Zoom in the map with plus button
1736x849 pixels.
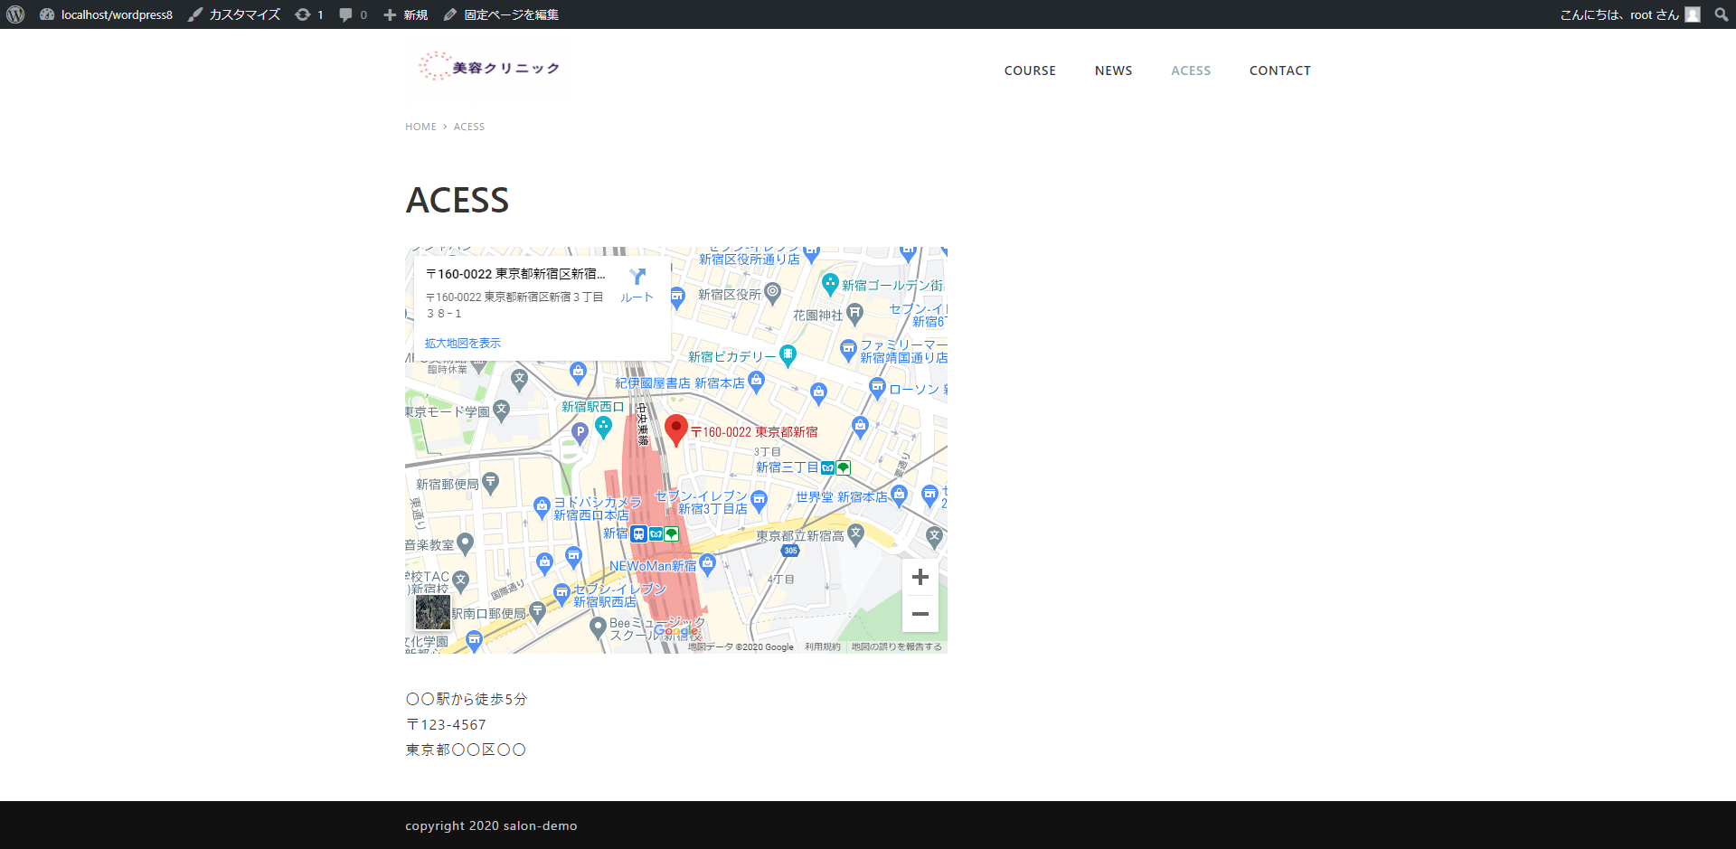tap(920, 577)
